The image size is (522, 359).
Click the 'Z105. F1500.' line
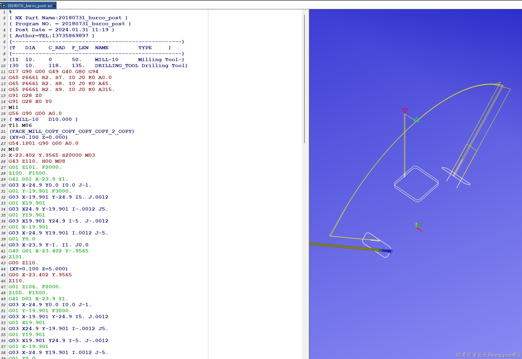coord(29,293)
